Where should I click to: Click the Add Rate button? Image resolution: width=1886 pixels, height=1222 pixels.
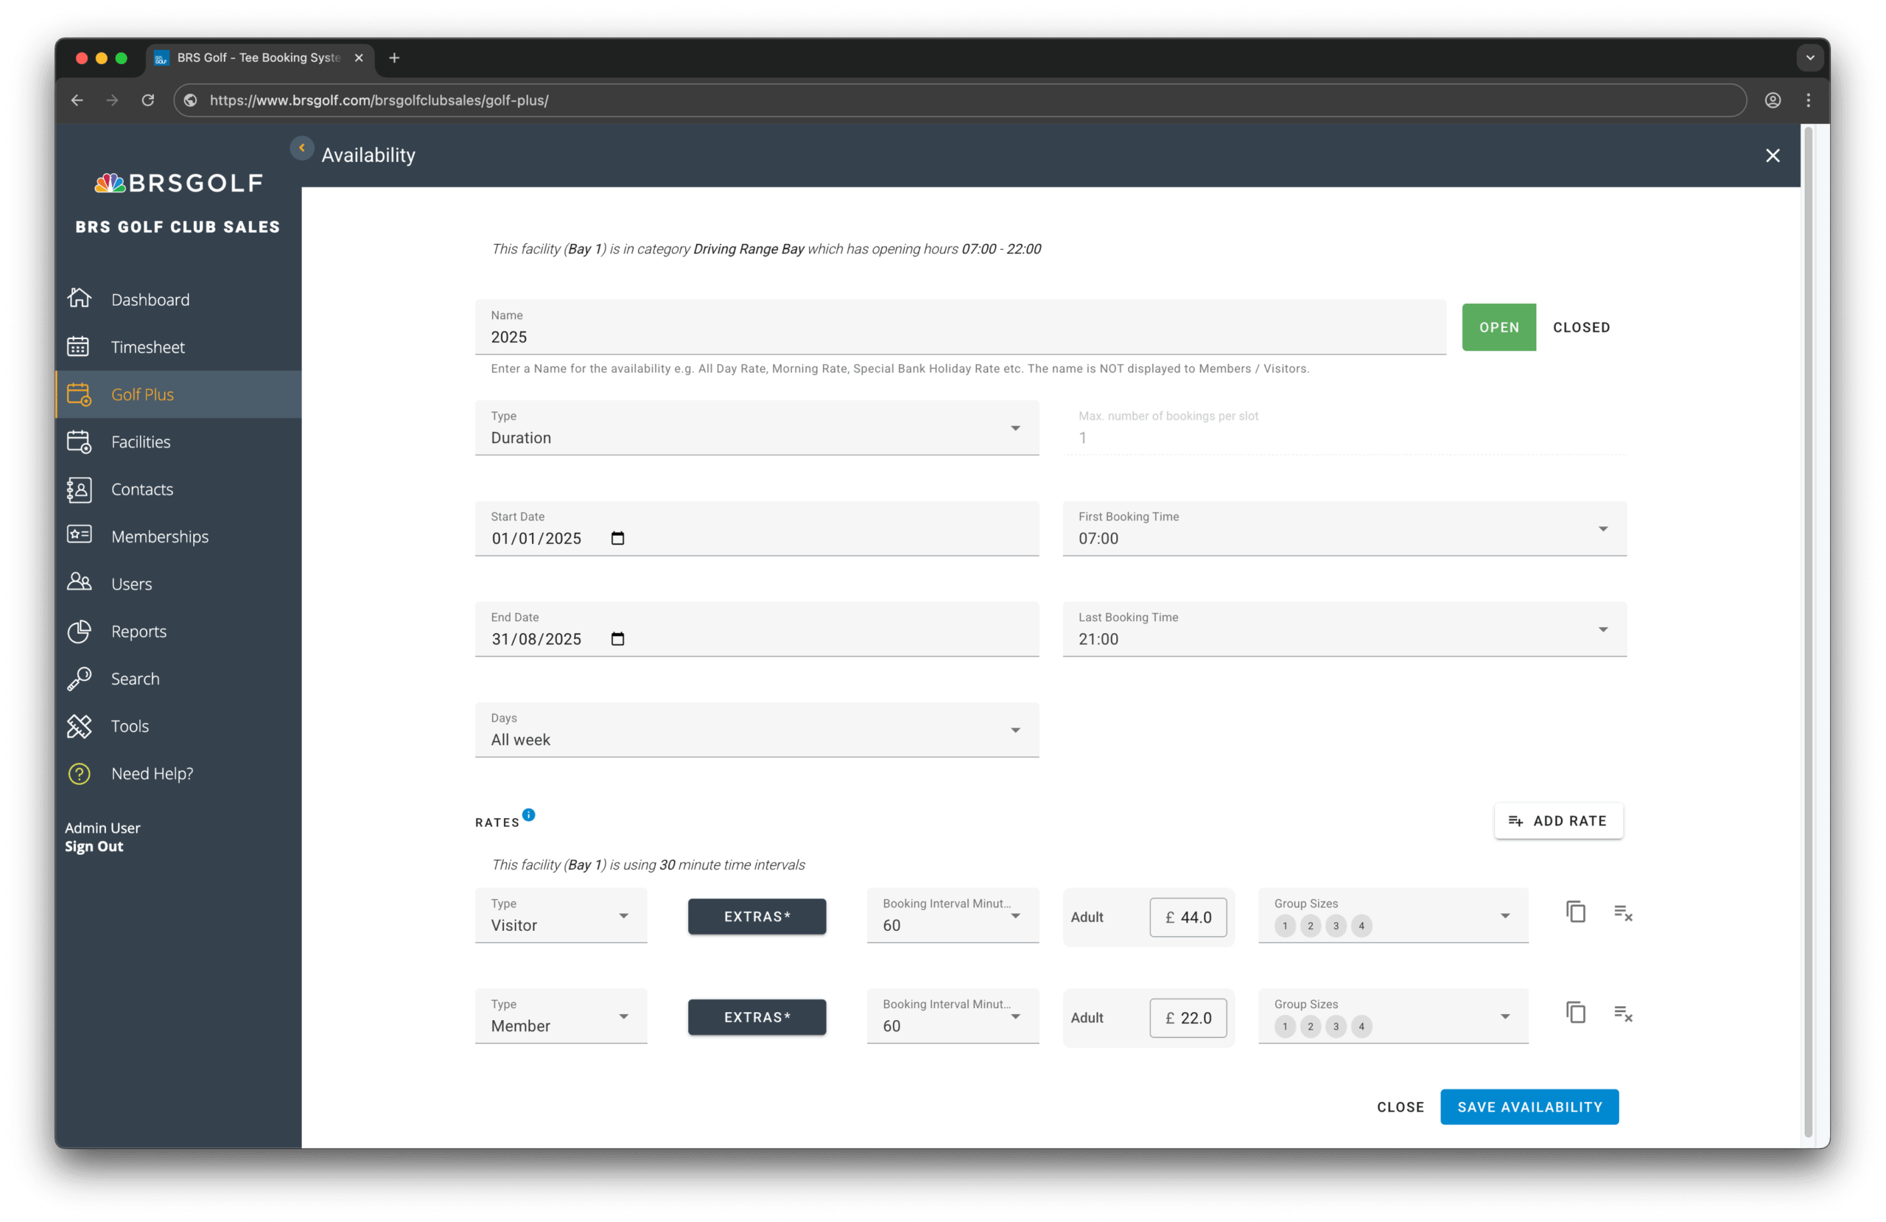[x=1557, y=821]
